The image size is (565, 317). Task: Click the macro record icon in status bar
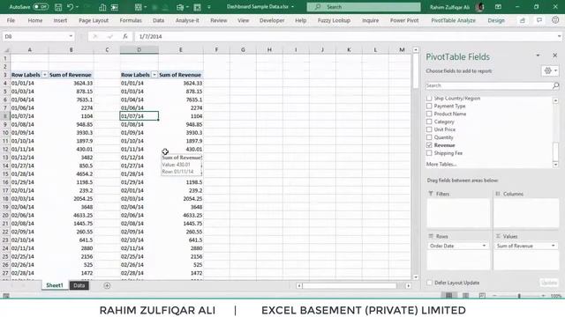[6, 296]
